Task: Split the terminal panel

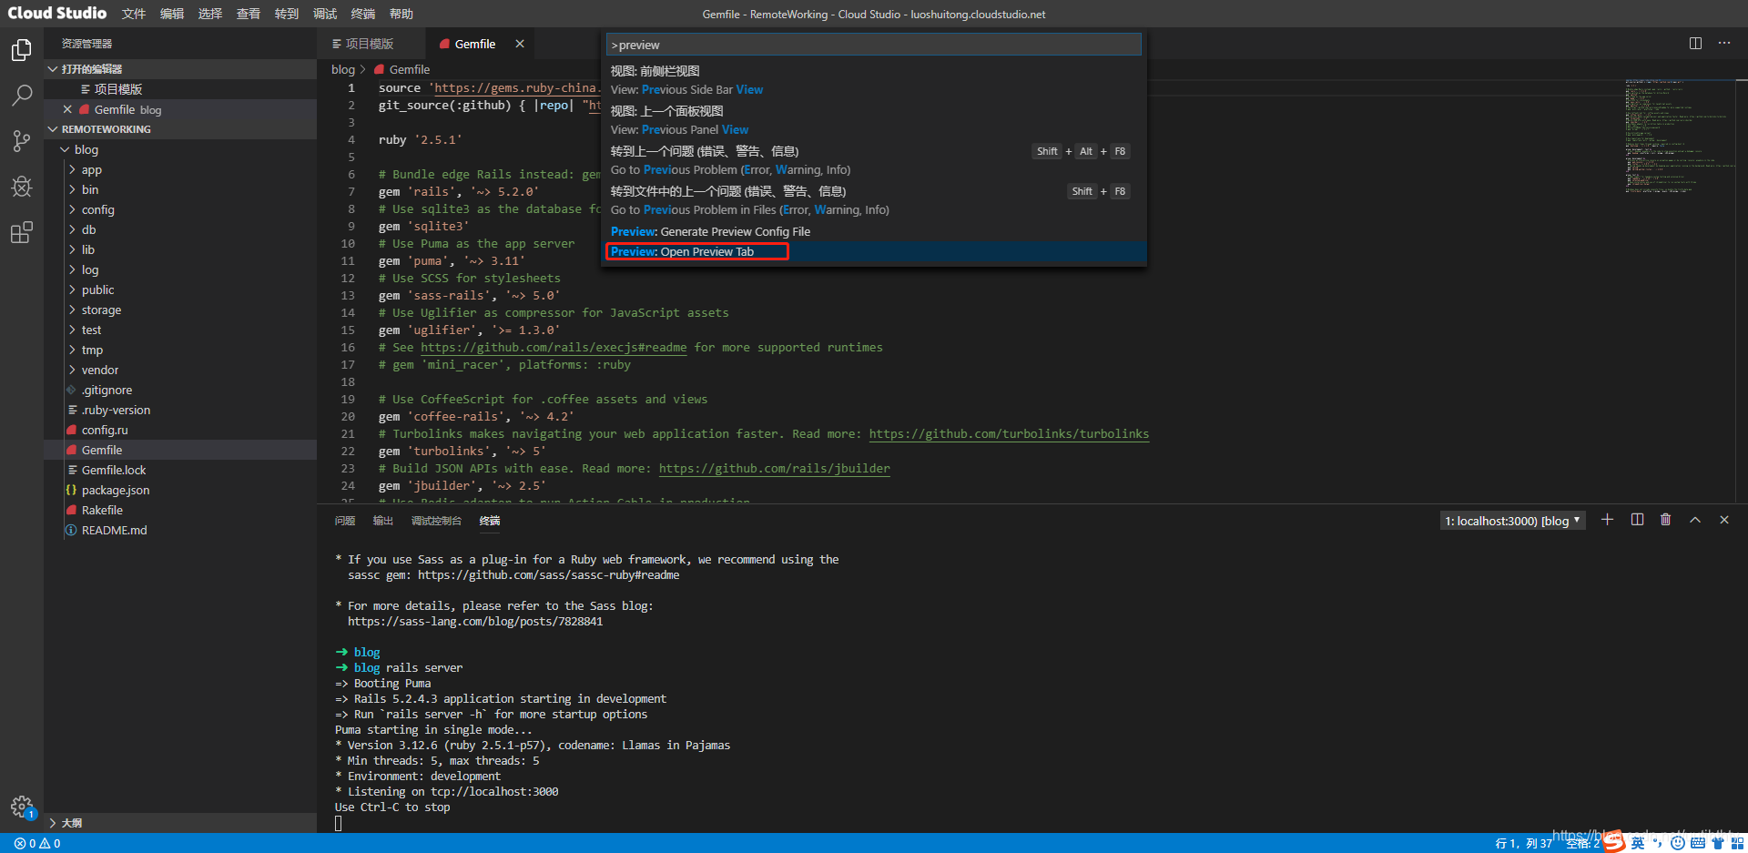Action: [x=1637, y=520]
